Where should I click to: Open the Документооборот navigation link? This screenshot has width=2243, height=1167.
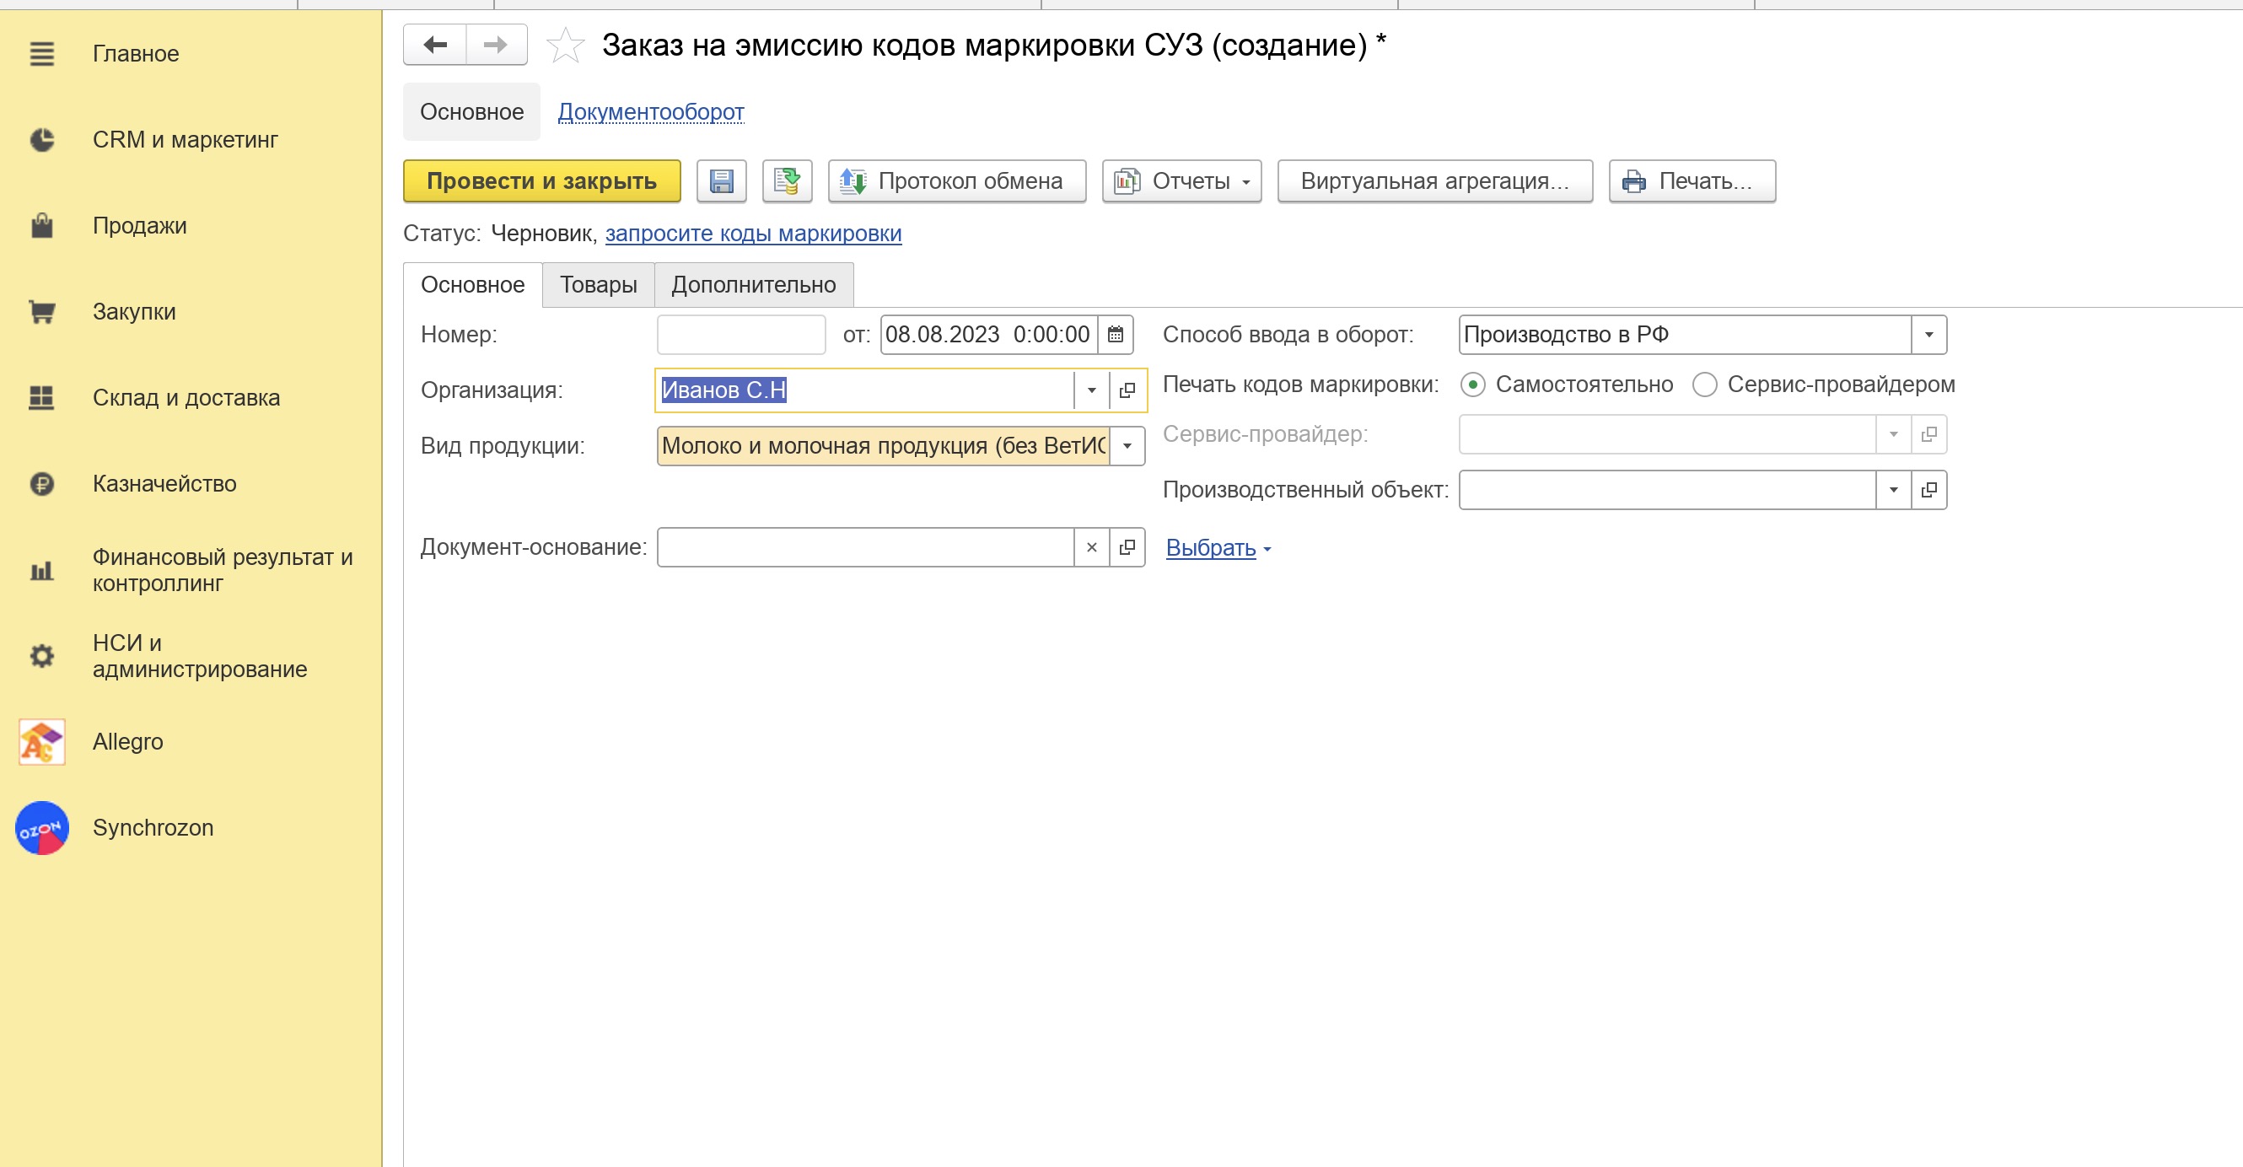click(650, 112)
